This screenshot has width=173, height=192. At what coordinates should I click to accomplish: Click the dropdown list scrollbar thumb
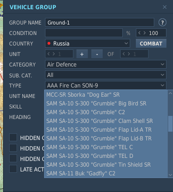[x=170, y=124]
